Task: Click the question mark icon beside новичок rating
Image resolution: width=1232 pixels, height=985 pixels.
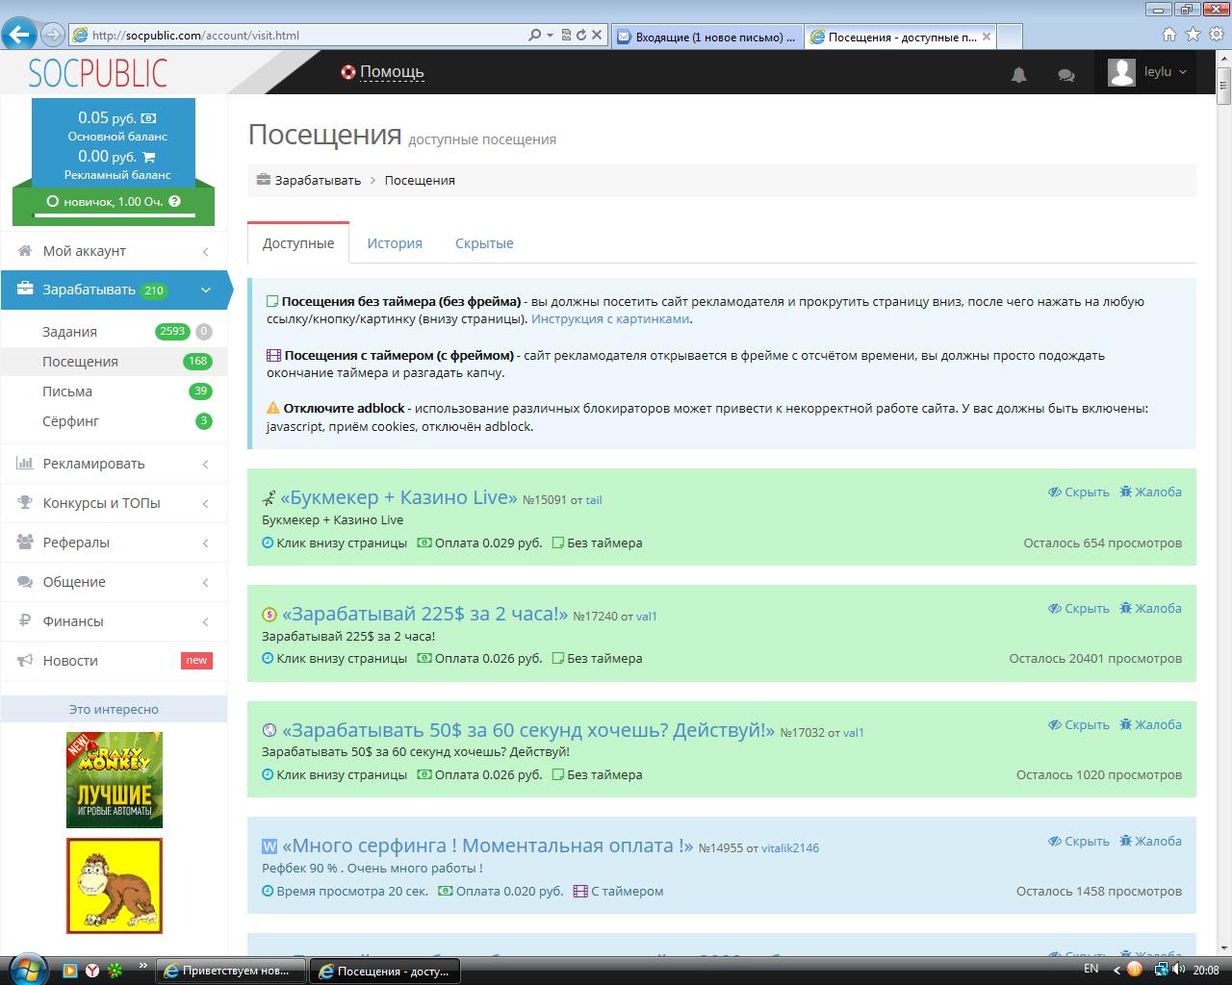Action: (174, 201)
